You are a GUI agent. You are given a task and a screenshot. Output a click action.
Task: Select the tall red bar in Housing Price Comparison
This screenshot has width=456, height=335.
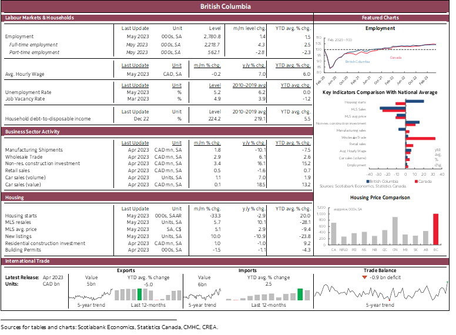(436, 229)
